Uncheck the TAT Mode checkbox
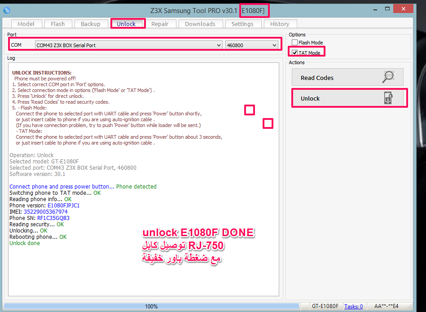The image size is (426, 312). [294, 53]
